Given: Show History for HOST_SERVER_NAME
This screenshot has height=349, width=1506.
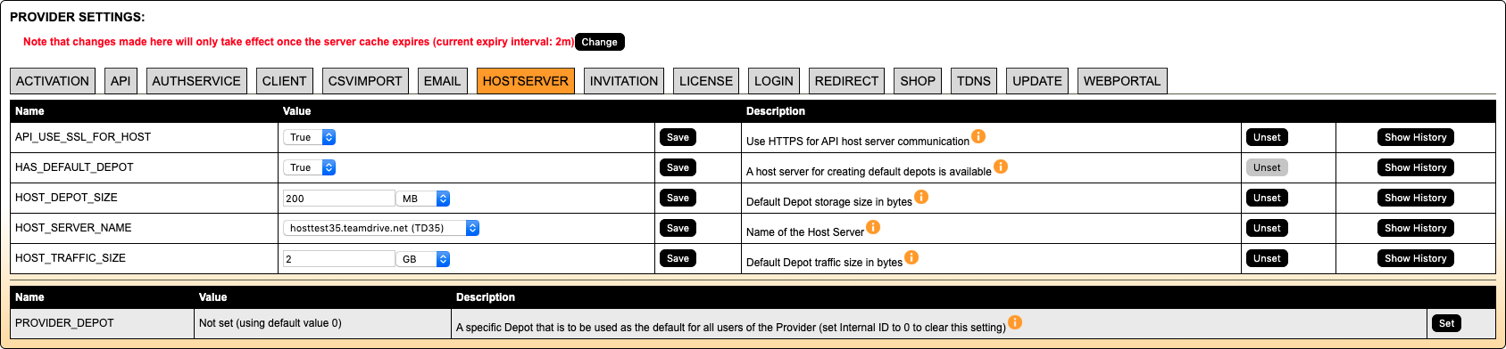Looking at the screenshot, I should tap(1416, 228).
